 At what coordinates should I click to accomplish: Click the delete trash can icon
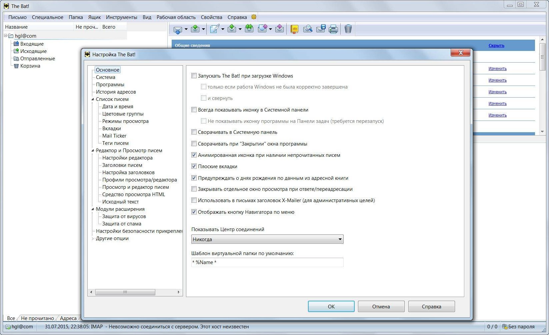tap(348, 29)
